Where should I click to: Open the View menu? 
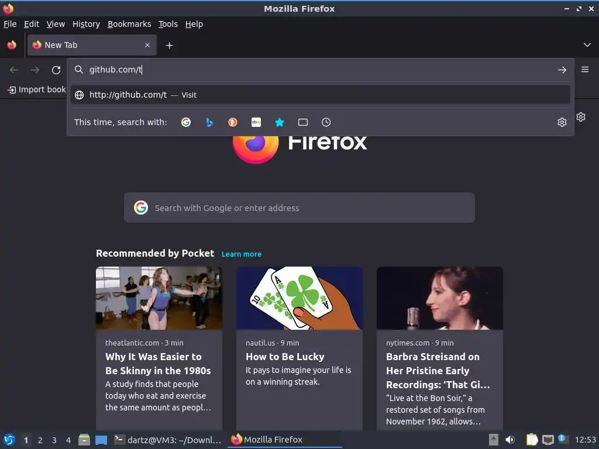[56, 24]
